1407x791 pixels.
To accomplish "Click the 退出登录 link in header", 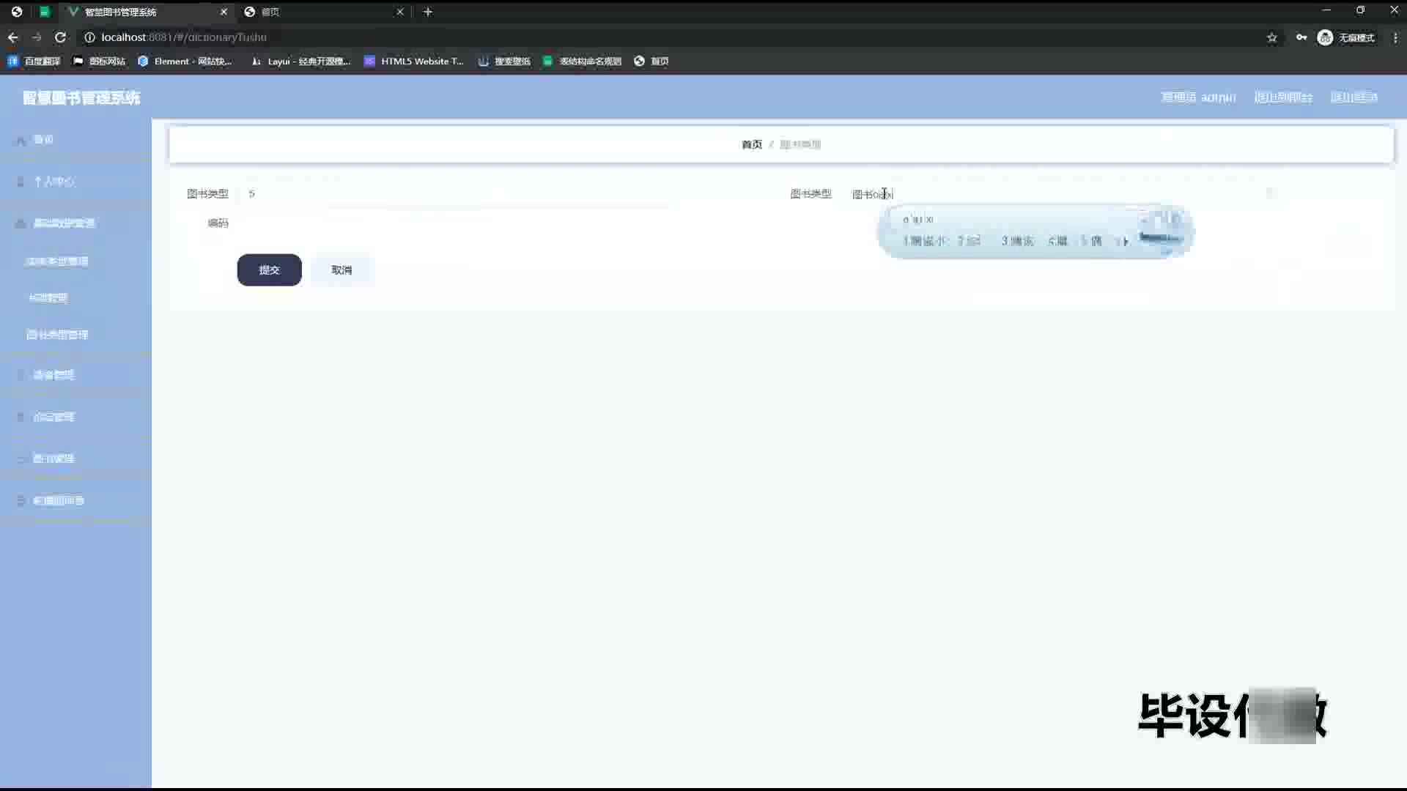I will coord(1354,97).
